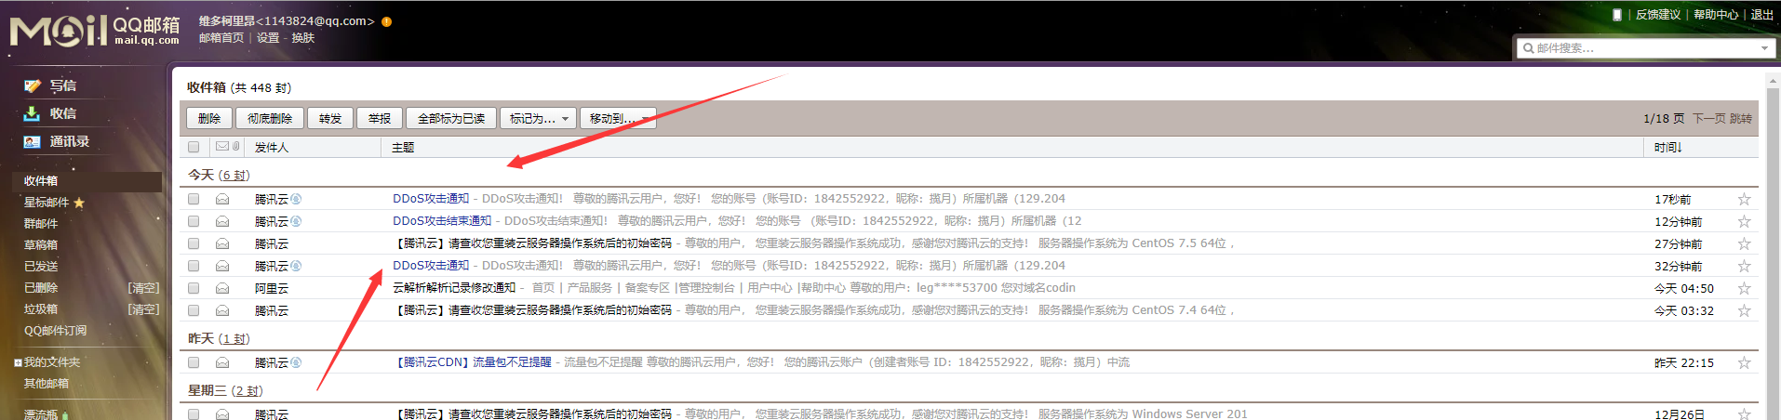Star the 今天 03:32 CentOS 7.4 email

coord(1744,310)
